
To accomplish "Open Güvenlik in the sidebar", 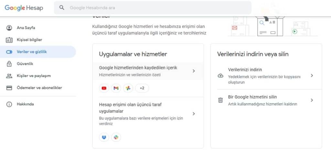I will click(38, 64).
